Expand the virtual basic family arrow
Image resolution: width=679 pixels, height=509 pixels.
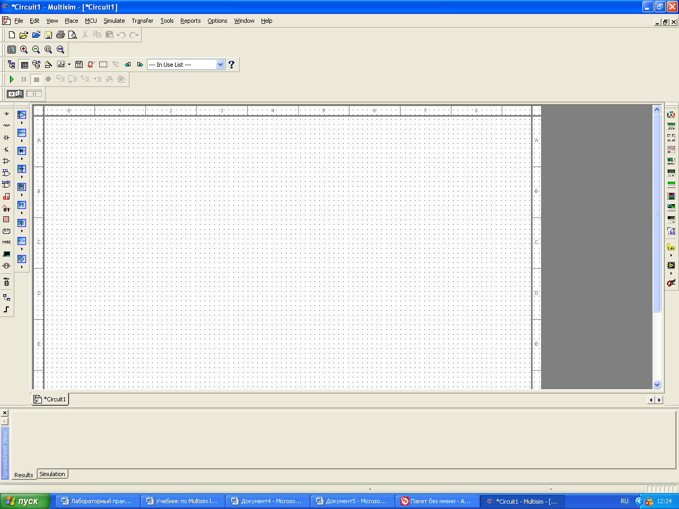point(22,141)
